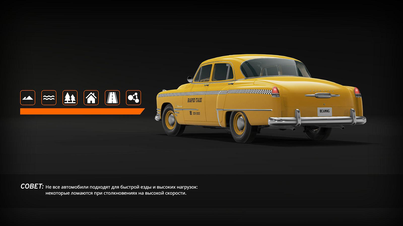Click tip line starting 'некоторые ломаются'
Image resolution: width=403 pixels, height=226 pixels.
point(116,193)
